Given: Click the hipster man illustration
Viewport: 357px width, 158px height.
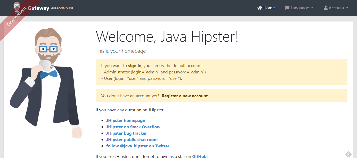Looking at the screenshot, I should point(46,83).
